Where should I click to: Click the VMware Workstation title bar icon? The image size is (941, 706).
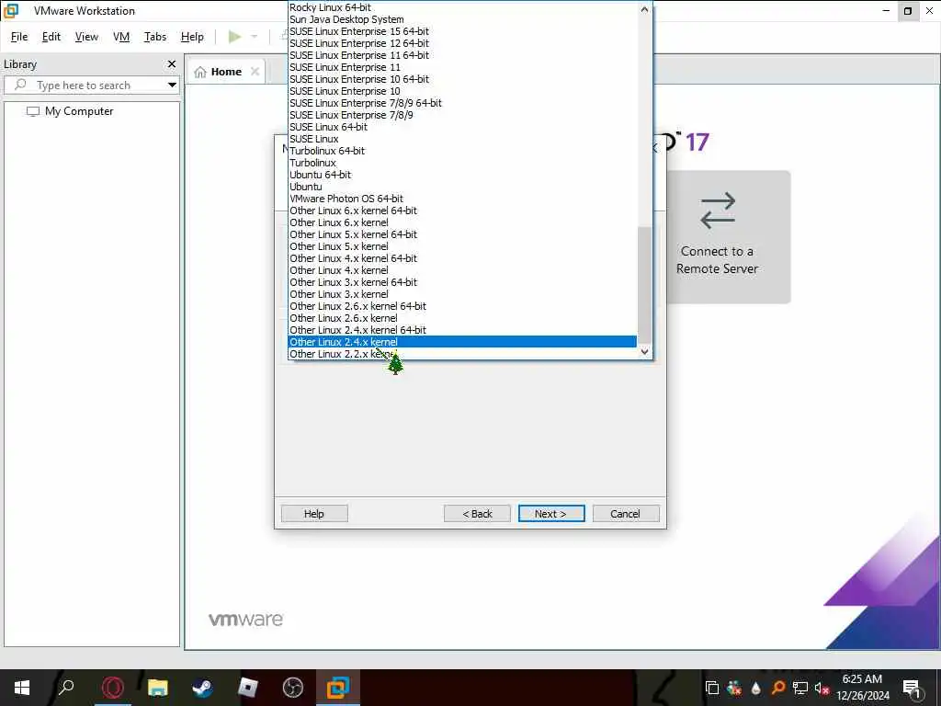click(11, 11)
